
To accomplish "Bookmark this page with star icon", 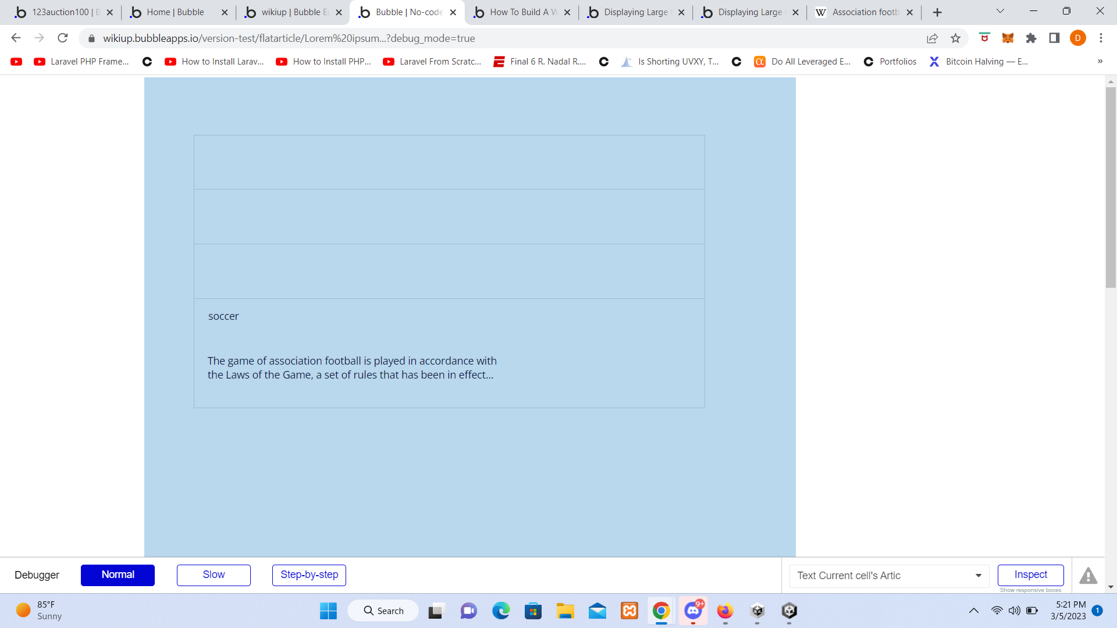I will (x=955, y=38).
